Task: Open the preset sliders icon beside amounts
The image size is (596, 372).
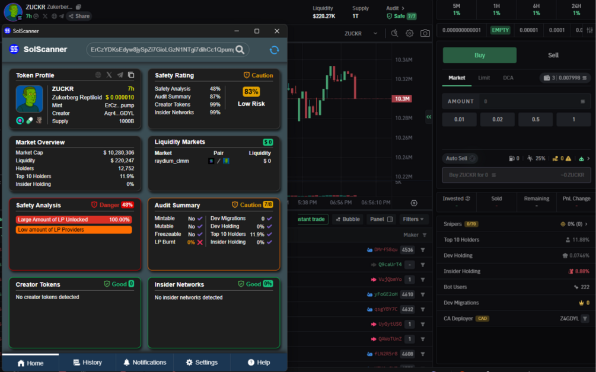Action: click(x=589, y=30)
